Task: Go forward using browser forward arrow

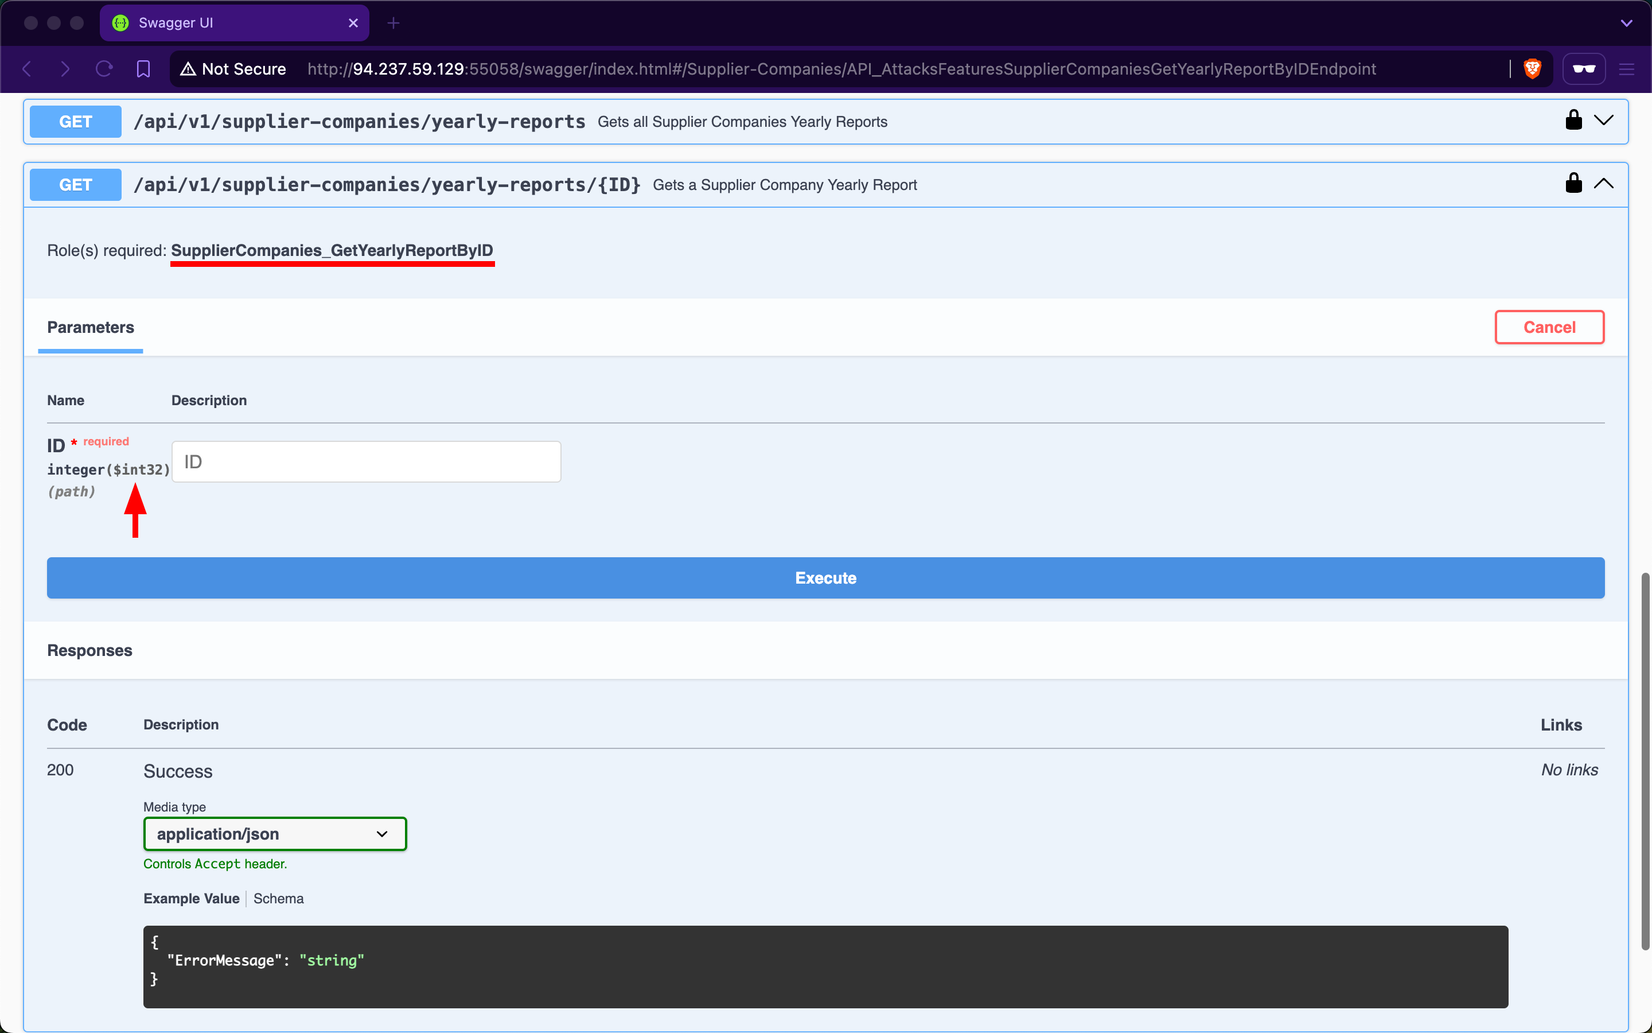Action: tap(65, 69)
